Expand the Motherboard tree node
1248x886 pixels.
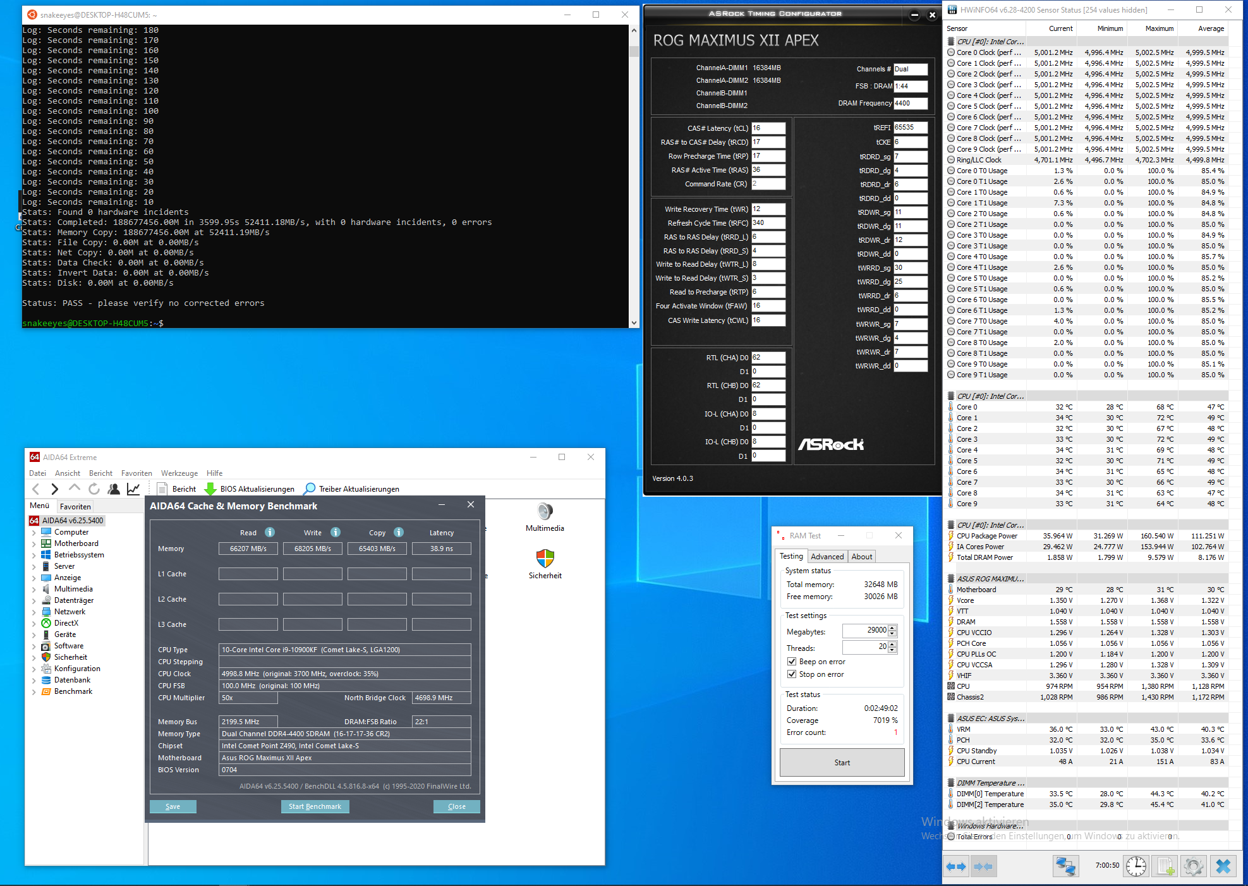point(33,543)
